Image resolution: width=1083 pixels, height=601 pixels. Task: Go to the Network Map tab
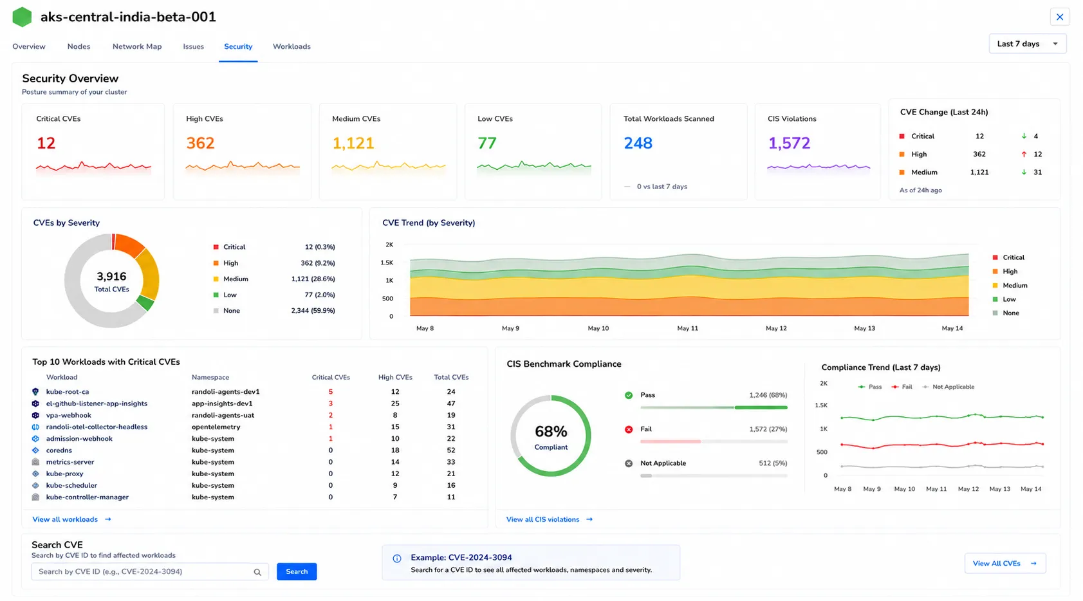pos(137,46)
